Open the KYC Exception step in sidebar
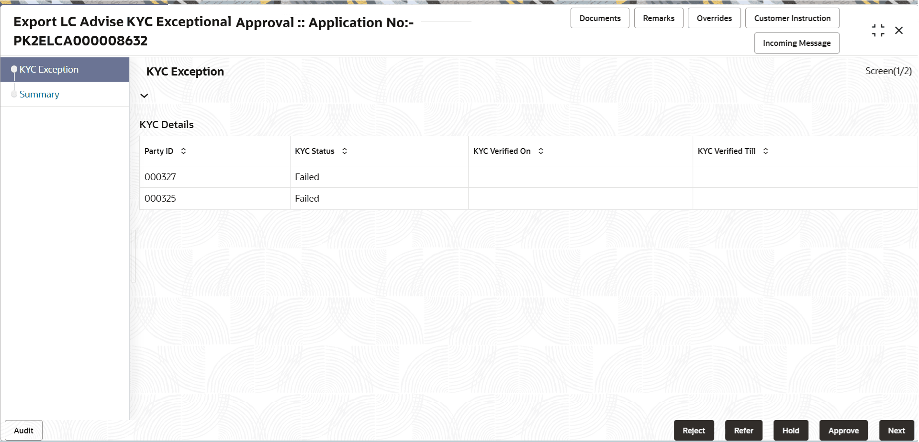The height and width of the screenshot is (442, 919). click(x=49, y=69)
